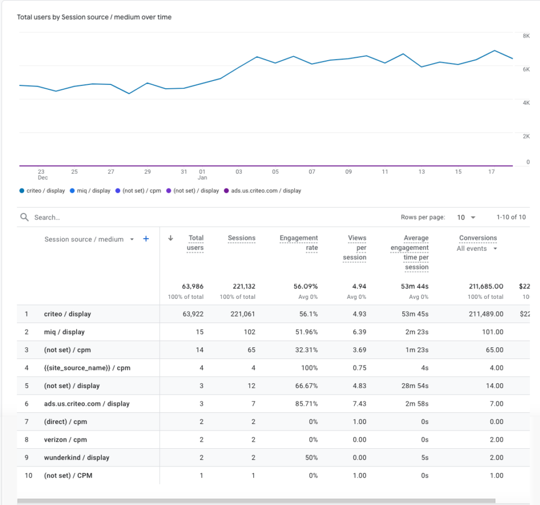This screenshot has height=505, width=540.
Task: Sort the table by Conversions
Action: tap(478, 238)
